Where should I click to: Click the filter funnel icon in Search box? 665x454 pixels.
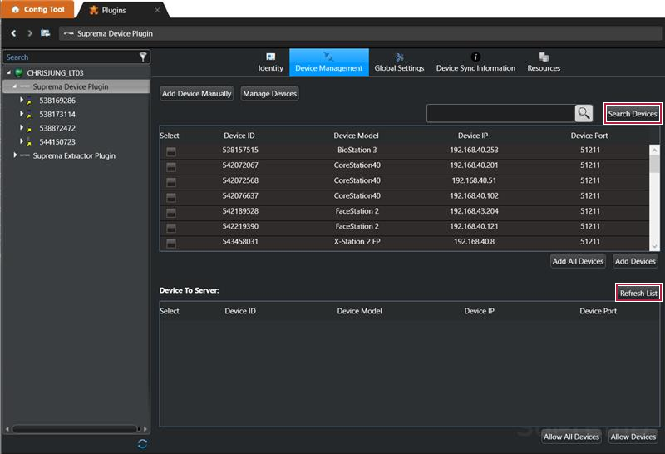[143, 57]
